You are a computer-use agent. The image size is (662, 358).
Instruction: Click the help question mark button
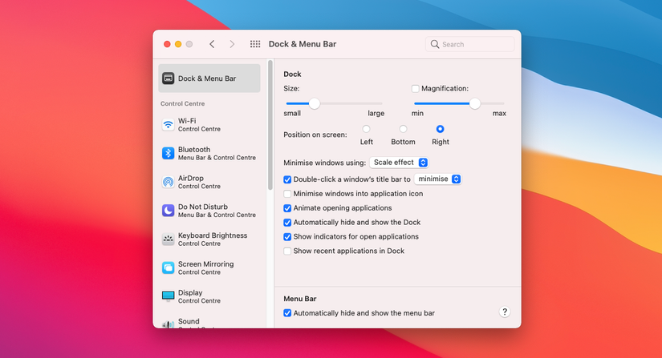tap(505, 312)
